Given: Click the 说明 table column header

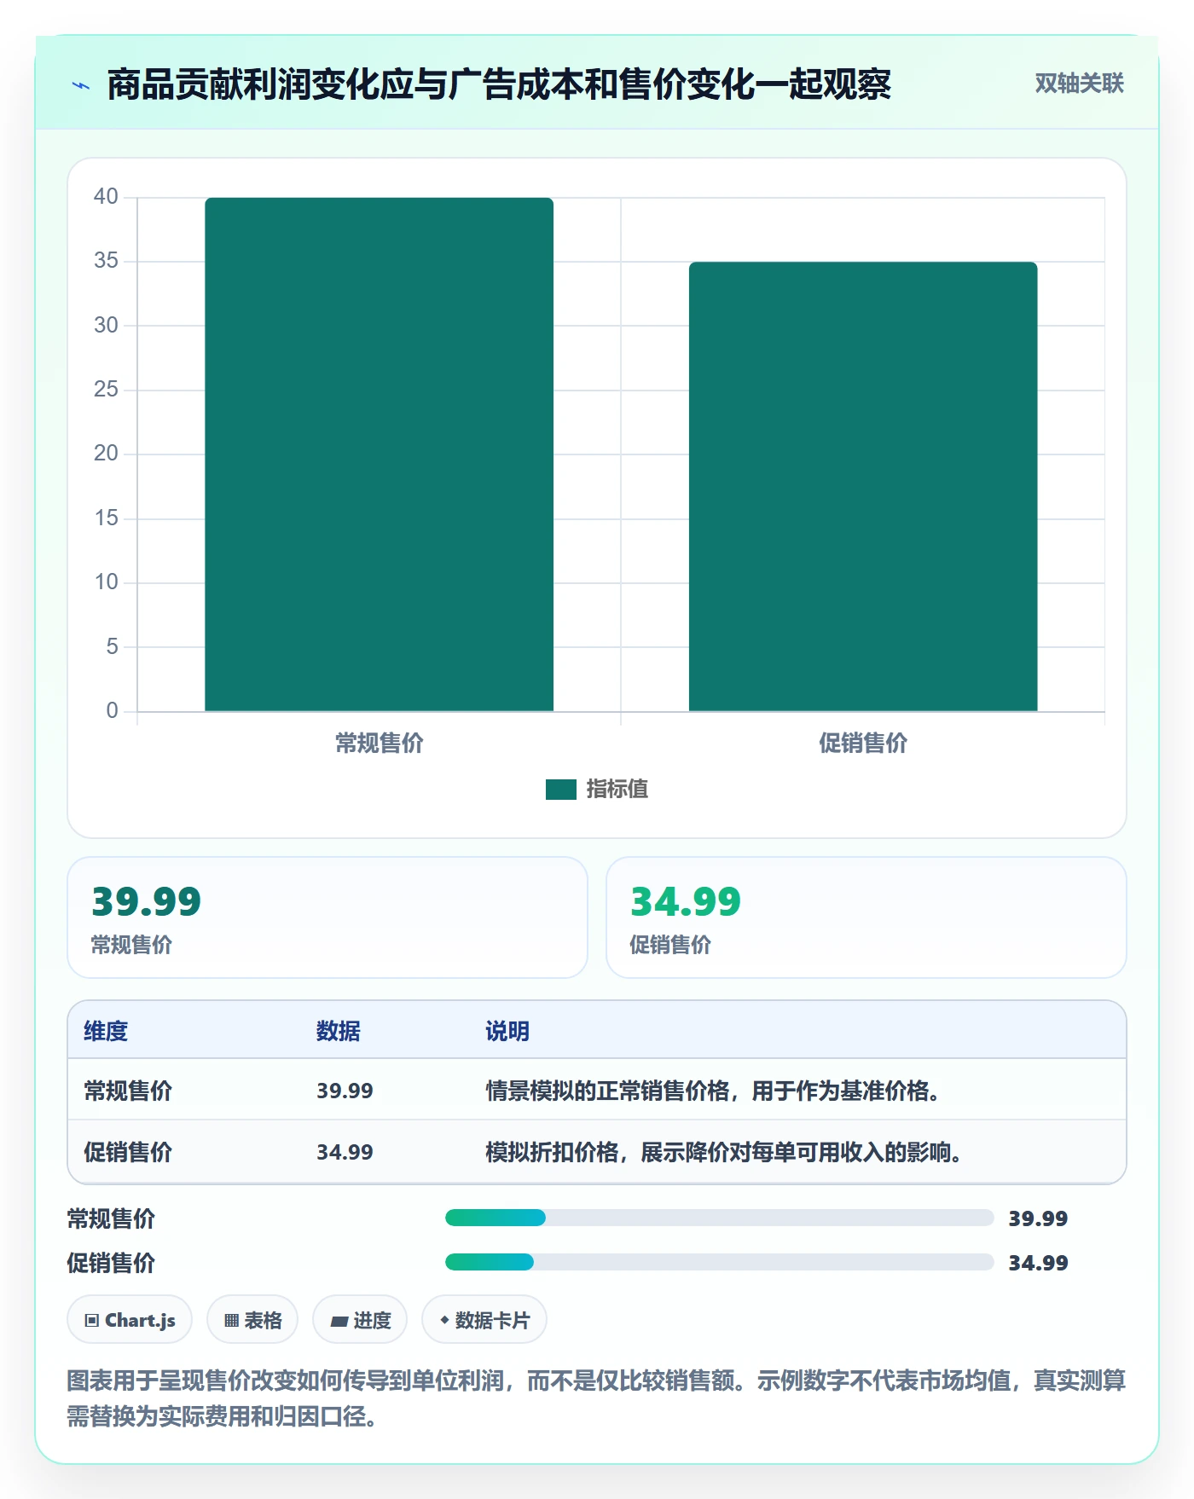Looking at the screenshot, I should click(x=507, y=1031).
